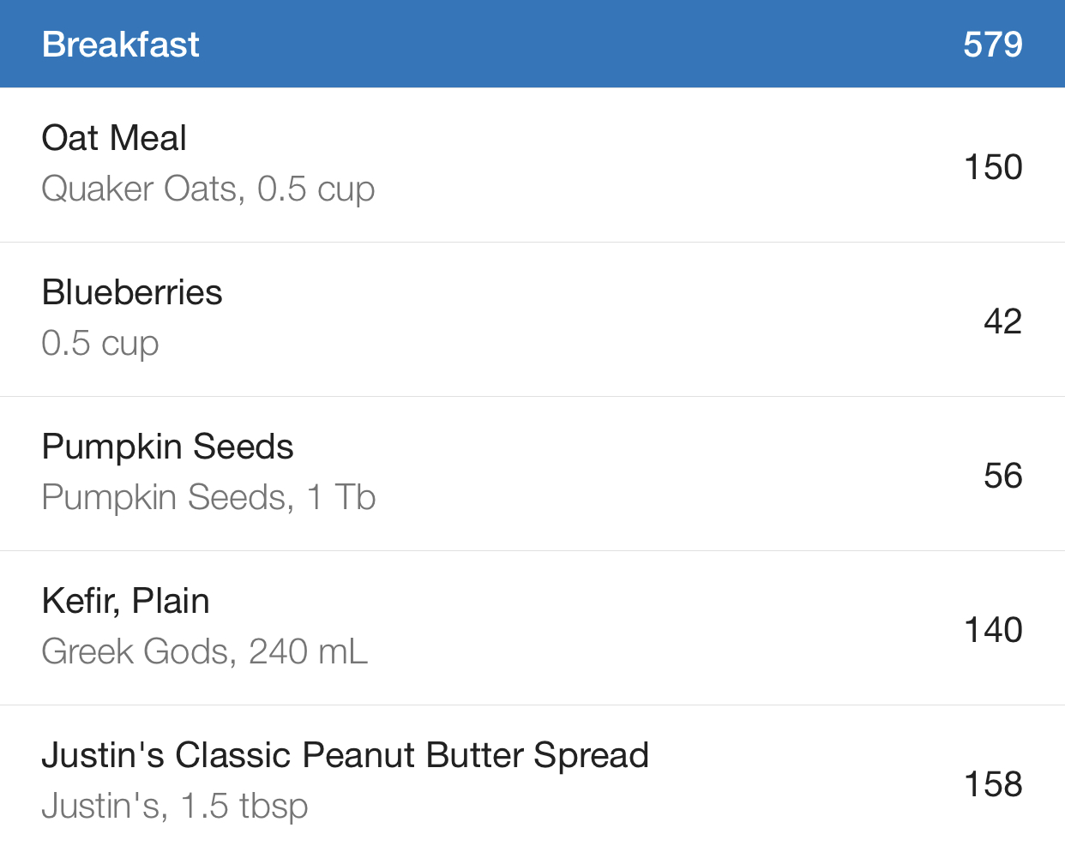
Task: Select the 140 calorie value for Kefir
Action: [993, 630]
